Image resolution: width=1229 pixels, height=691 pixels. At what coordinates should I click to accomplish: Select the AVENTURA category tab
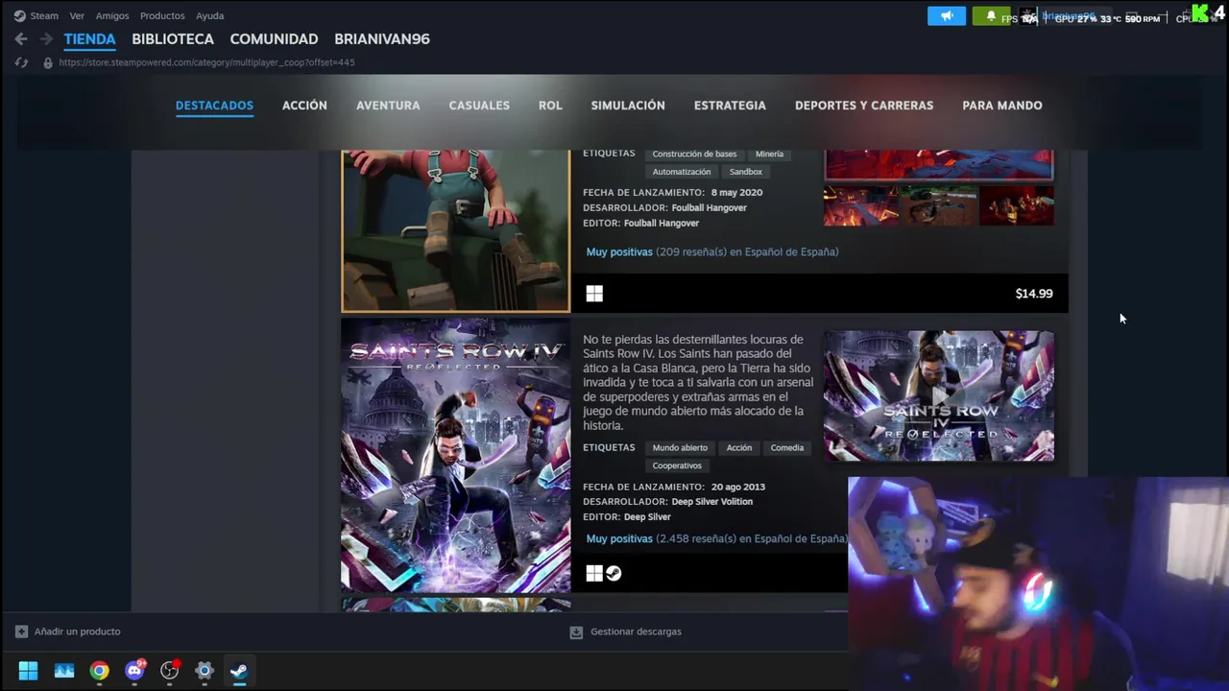point(388,106)
